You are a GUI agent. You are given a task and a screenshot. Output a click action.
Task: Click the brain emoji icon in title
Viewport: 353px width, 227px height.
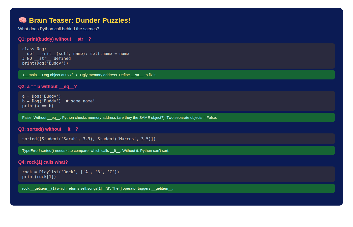(x=22, y=20)
